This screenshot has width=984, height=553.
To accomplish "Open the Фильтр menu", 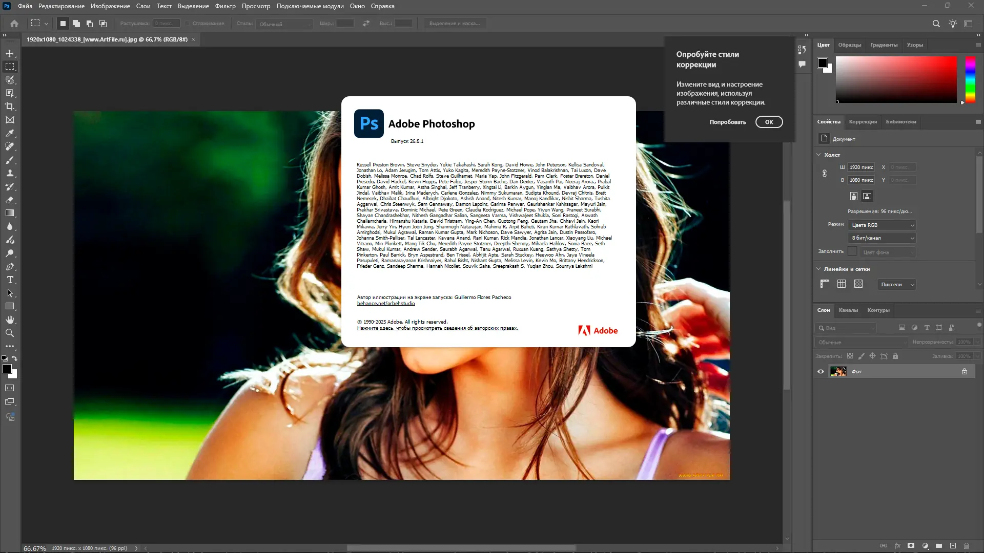I will 225,6.
